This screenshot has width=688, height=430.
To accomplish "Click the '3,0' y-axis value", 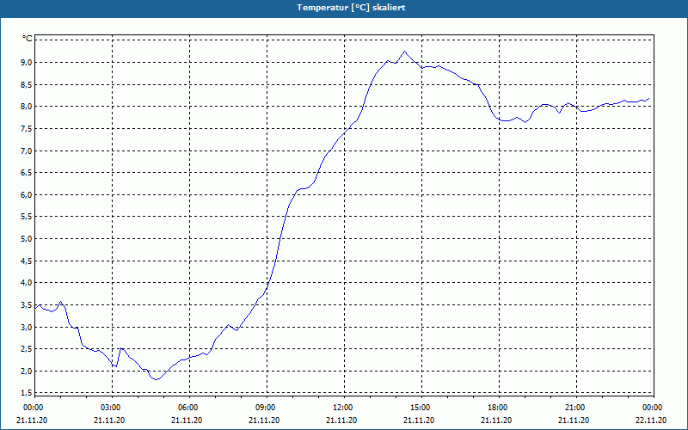I will tap(28, 327).
